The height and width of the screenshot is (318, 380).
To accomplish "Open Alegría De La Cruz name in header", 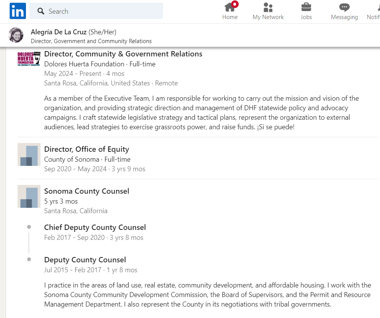I will [x=59, y=32].
